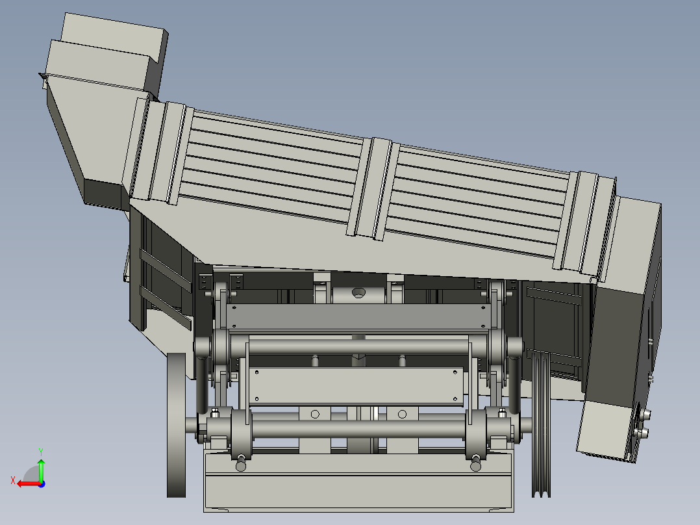Select the grooved V-belt pulley on the right
The image size is (700, 525).
pos(541,424)
